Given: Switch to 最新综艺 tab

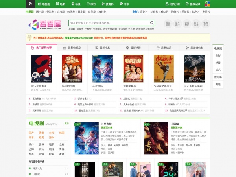Looking at the screenshot, I should pos(164,48).
